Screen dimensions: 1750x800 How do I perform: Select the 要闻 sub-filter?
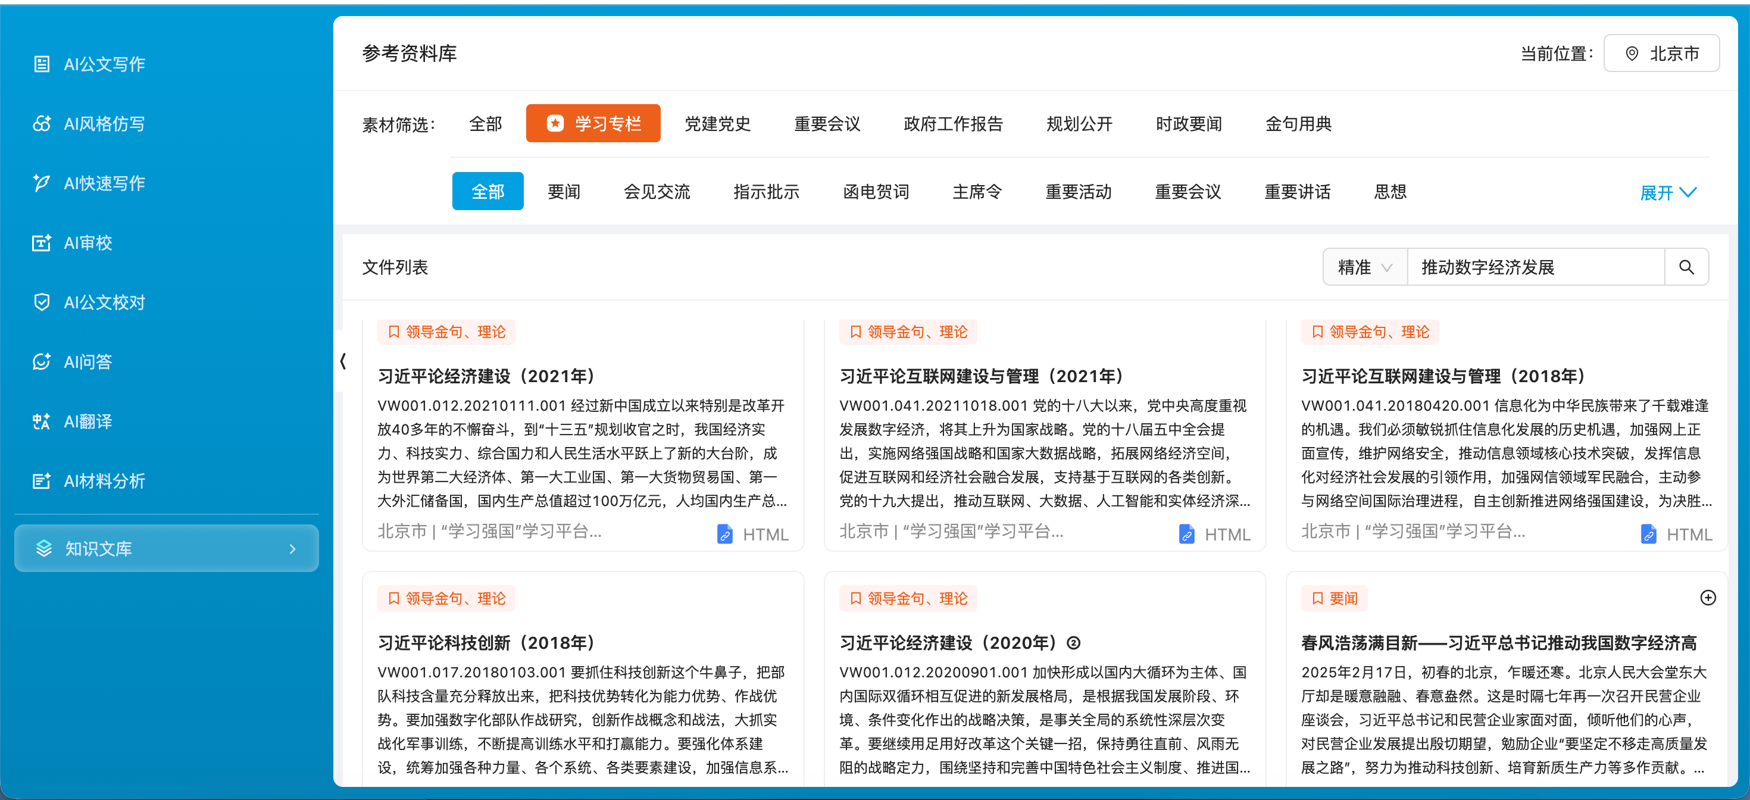(x=564, y=192)
